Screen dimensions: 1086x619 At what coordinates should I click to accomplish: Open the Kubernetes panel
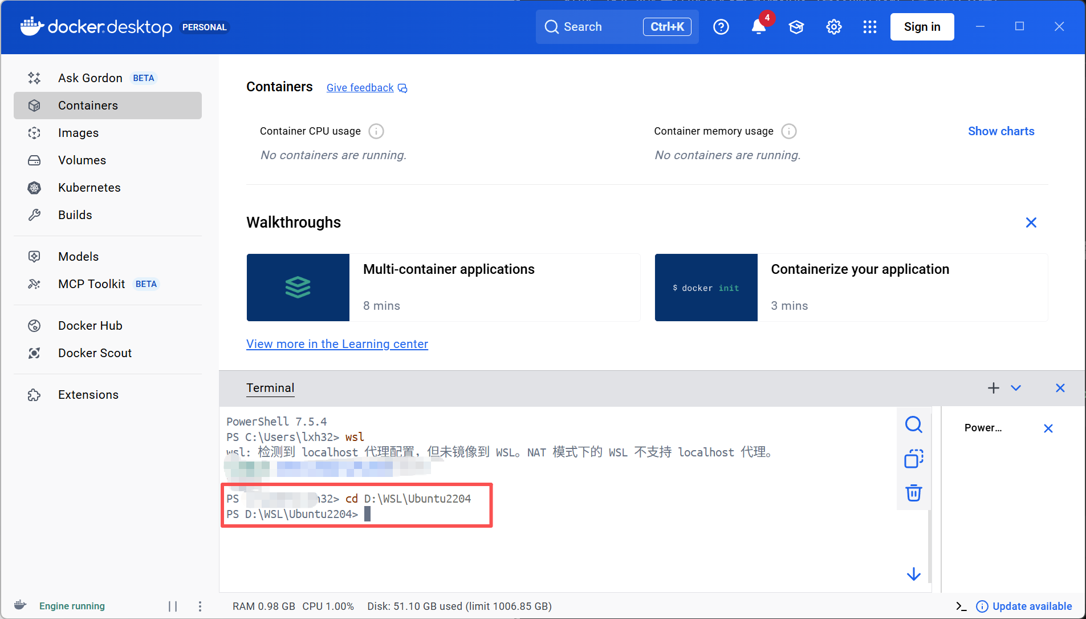pyautogui.click(x=89, y=187)
